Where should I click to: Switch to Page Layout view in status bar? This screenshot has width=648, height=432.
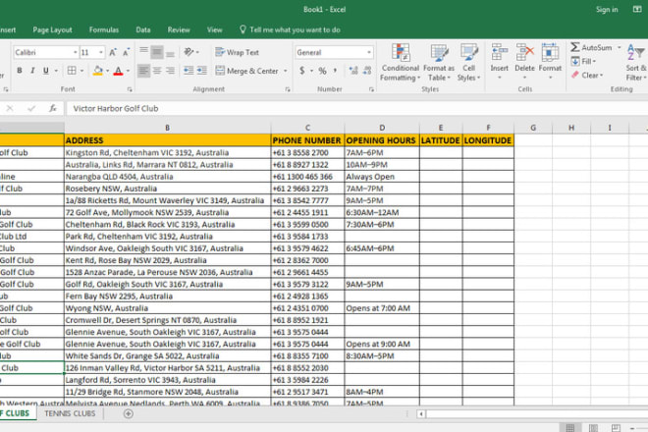click(593, 428)
